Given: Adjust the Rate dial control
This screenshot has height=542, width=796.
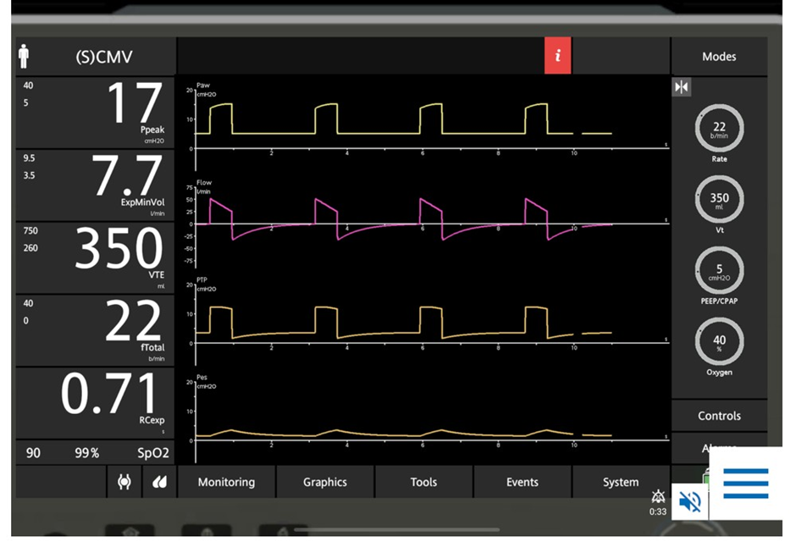Looking at the screenshot, I should (x=719, y=129).
